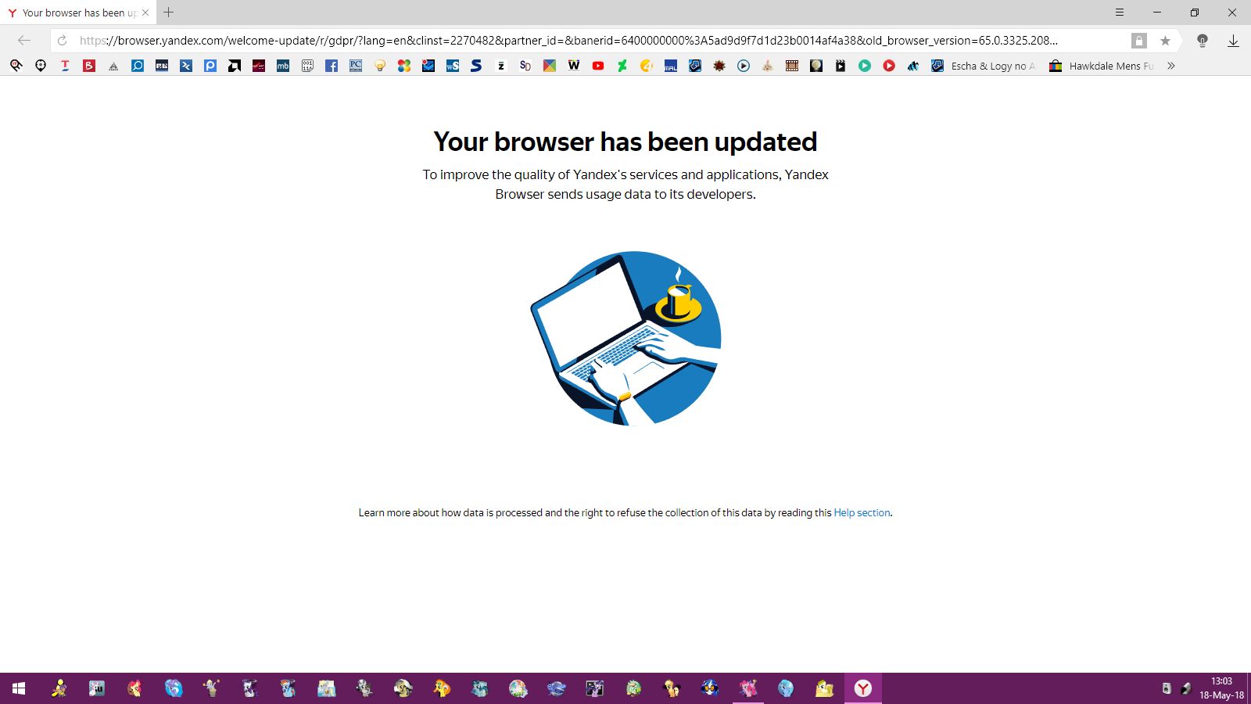Focus the address bar URL field
This screenshot has width=1251, height=704.
coord(568,41)
